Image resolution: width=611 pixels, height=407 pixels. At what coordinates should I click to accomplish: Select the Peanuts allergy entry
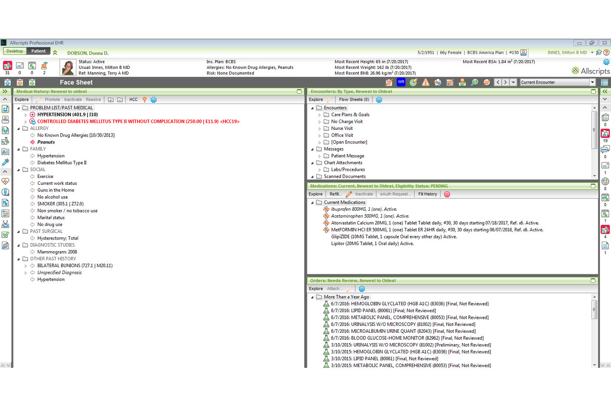pyautogui.click(x=46, y=142)
